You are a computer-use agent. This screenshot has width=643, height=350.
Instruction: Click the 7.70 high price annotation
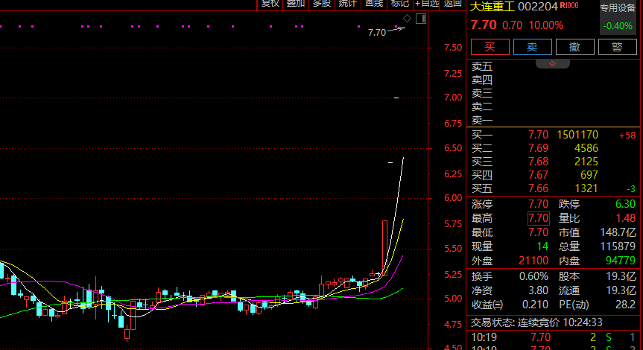[377, 32]
